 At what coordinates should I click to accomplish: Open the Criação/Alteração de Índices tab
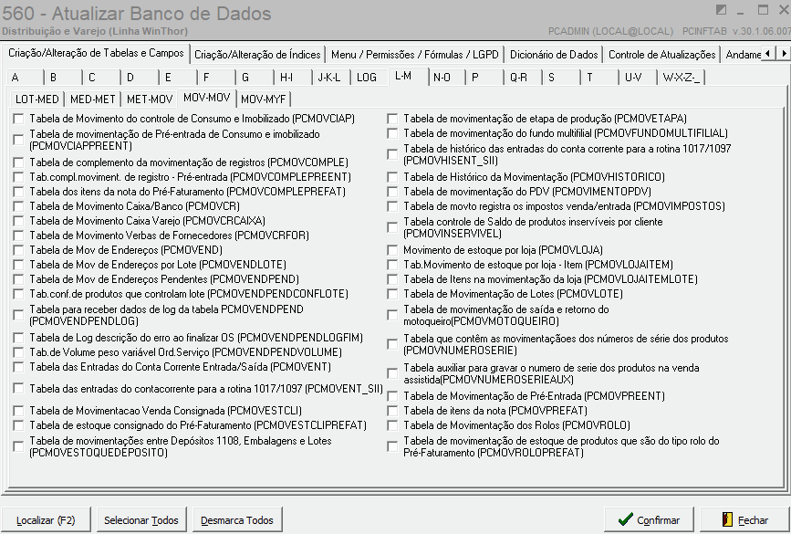255,54
